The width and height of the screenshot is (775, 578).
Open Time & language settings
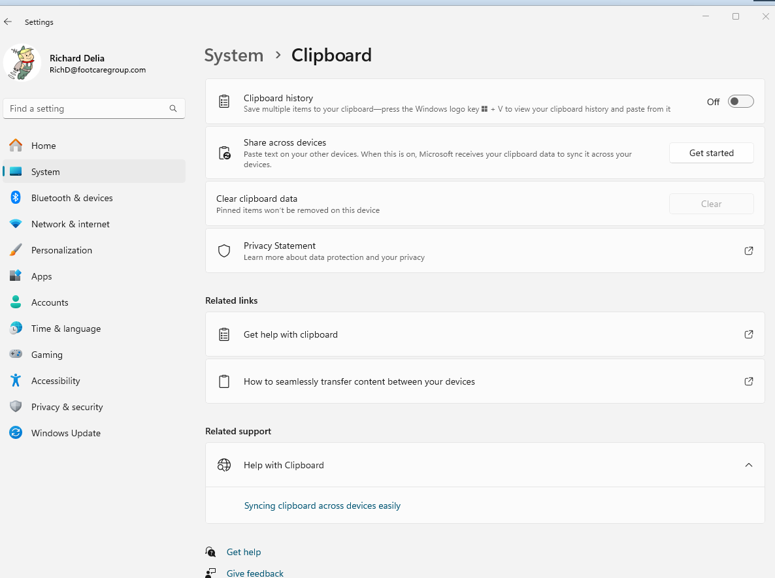click(94, 329)
